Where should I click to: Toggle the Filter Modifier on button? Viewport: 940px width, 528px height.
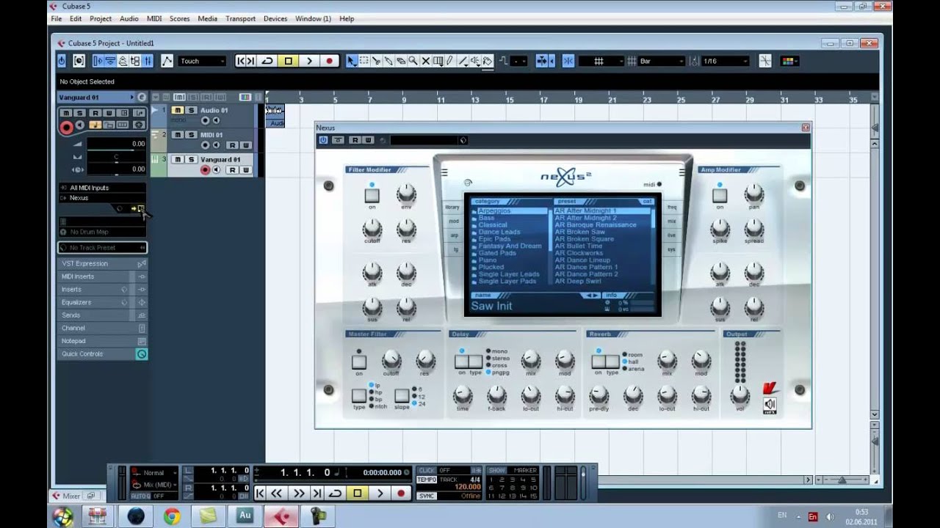click(x=372, y=196)
